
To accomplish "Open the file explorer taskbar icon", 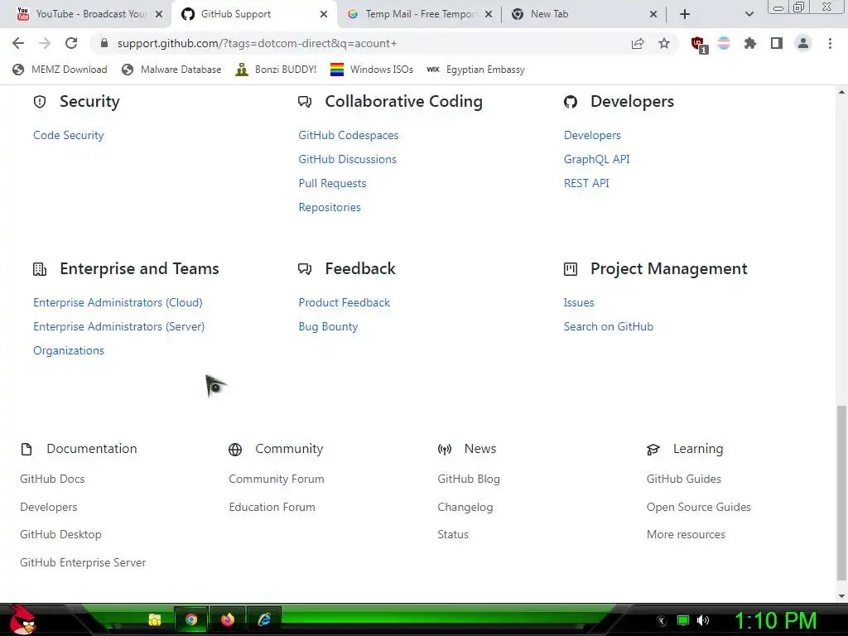I will 155,619.
